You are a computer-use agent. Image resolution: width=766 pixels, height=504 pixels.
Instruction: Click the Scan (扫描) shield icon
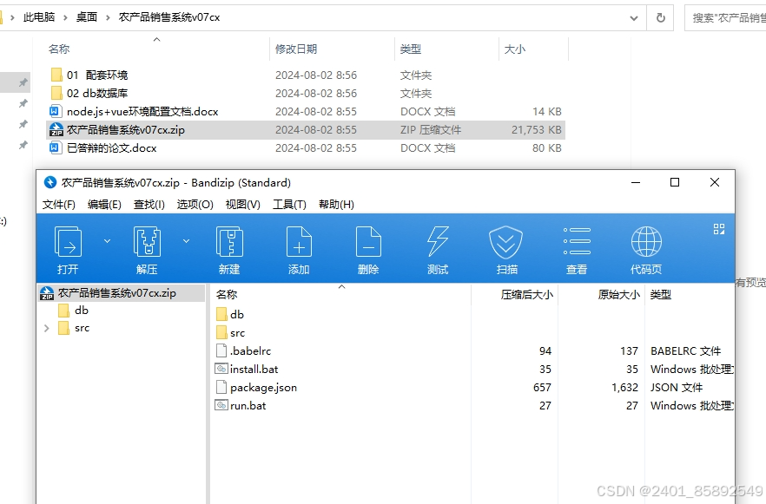coord(506,250)
